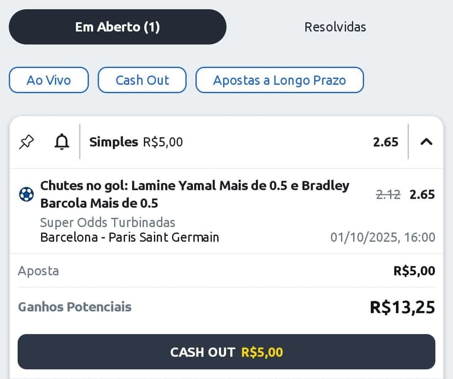Click the Super Odds Turbinadas label
453x379 pixels.
click(108, 223)
